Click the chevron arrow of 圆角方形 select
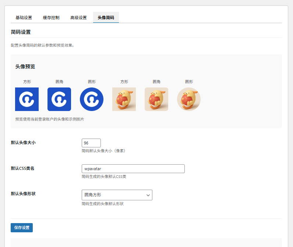The image size is (293, 247). pyautogui.click(x=148, y=195)
